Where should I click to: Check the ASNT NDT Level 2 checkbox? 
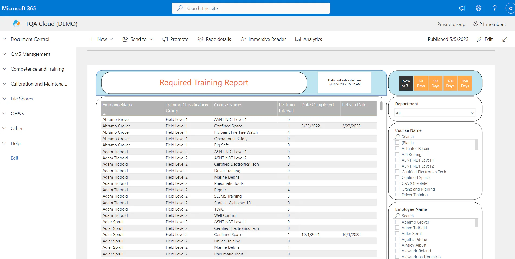397,166
